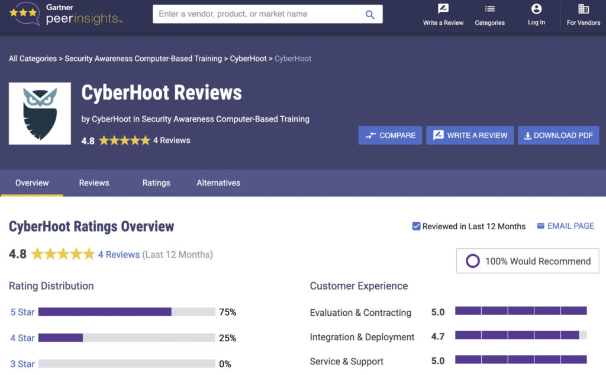Click the 3 Star rating filter

22,364
